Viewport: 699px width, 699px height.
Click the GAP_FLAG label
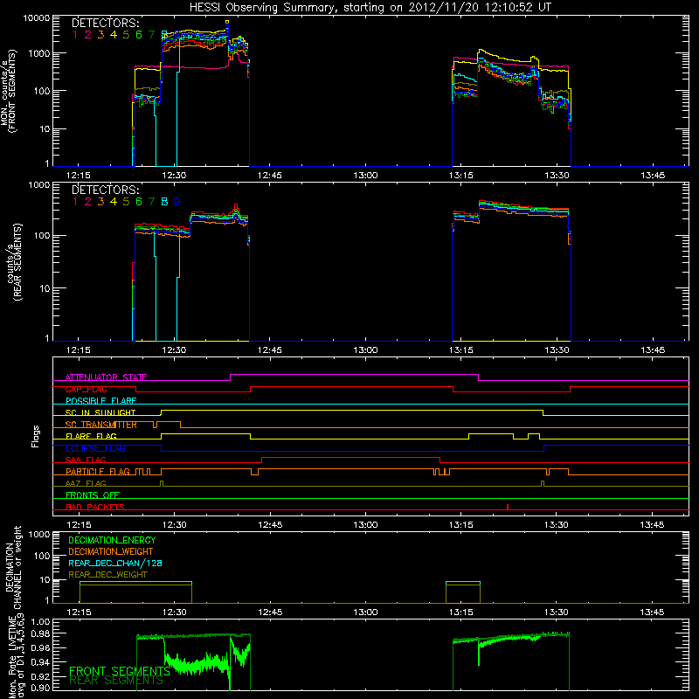pos(86,389)
